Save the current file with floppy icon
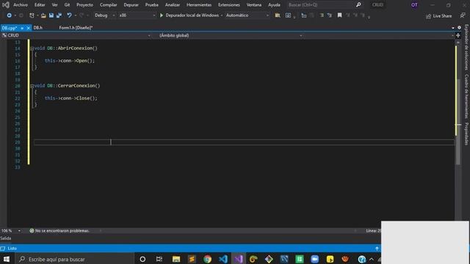This screenshot has width=470, height=264. [x=51, y=15]
